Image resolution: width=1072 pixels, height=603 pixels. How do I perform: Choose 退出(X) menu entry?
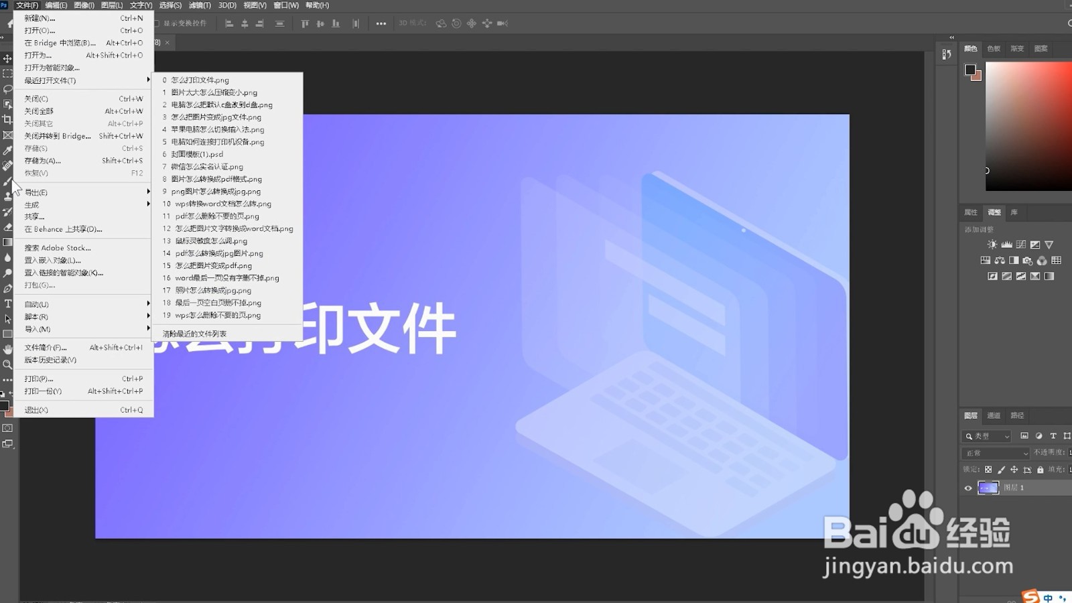click(x=83, y=410)
